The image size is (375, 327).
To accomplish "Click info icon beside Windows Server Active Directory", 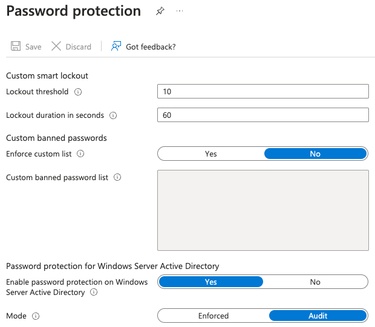I will 94,293.
